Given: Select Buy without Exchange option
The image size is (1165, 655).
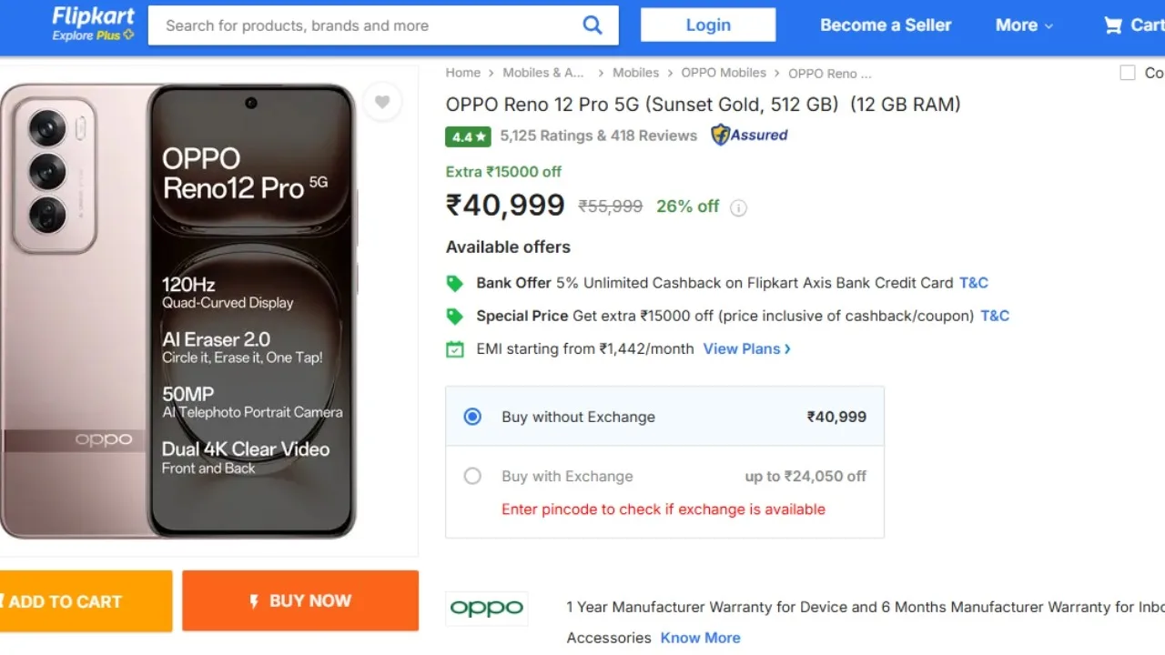Looking at the screenshot, I should pyautogui.click(x=472, y=417).
